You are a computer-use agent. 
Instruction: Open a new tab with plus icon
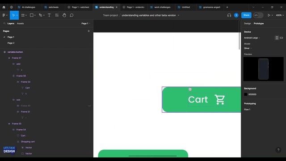click(x=227, y=7)
